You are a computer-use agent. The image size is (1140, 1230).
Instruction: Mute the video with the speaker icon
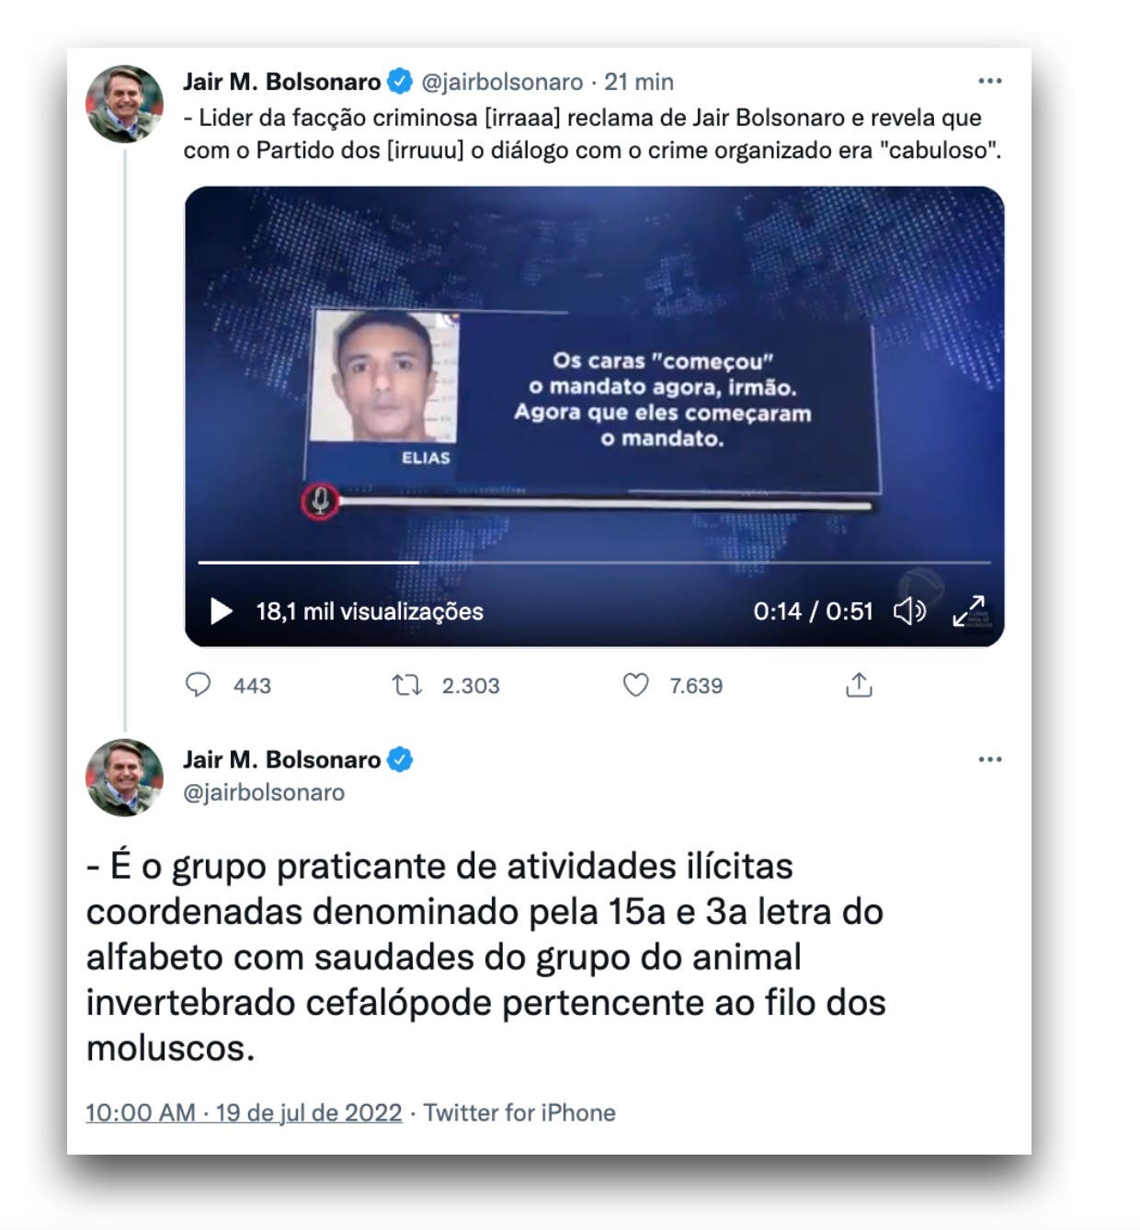coord(909,611)
